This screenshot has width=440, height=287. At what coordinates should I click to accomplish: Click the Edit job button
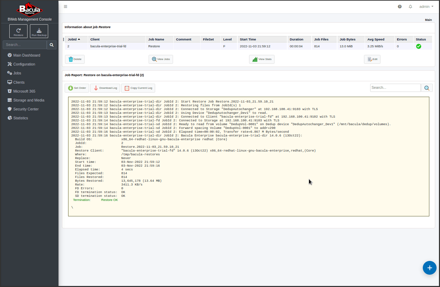pyautogui.click(x=372, y=59)
